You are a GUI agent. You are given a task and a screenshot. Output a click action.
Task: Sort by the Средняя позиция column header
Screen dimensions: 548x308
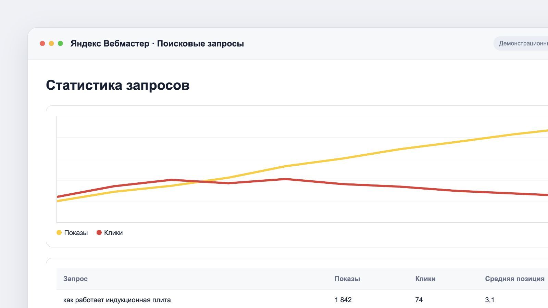tap(515, 279)
